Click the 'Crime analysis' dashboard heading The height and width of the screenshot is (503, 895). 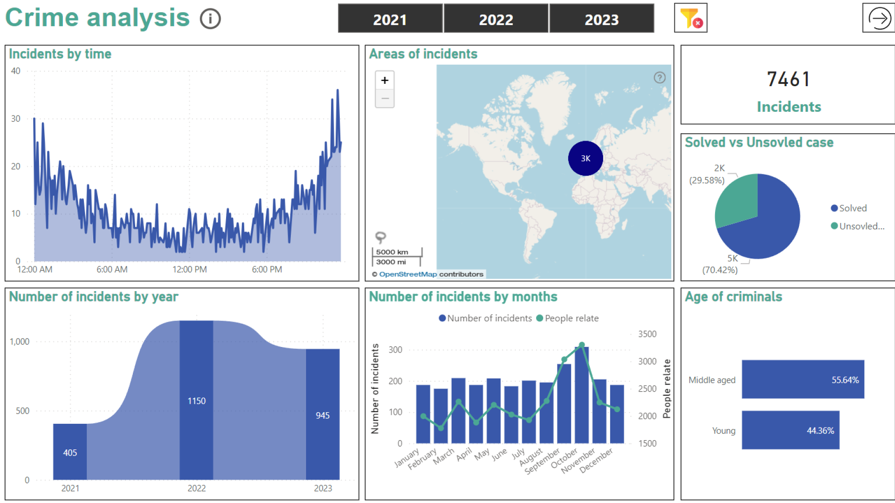(x=97, y=18)
